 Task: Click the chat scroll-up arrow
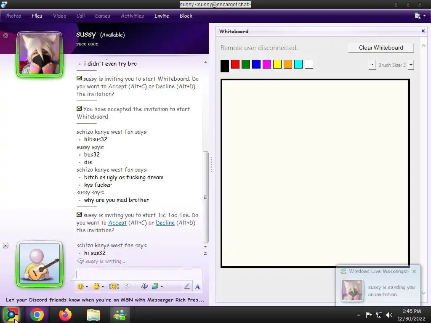(x=205, y=63)
